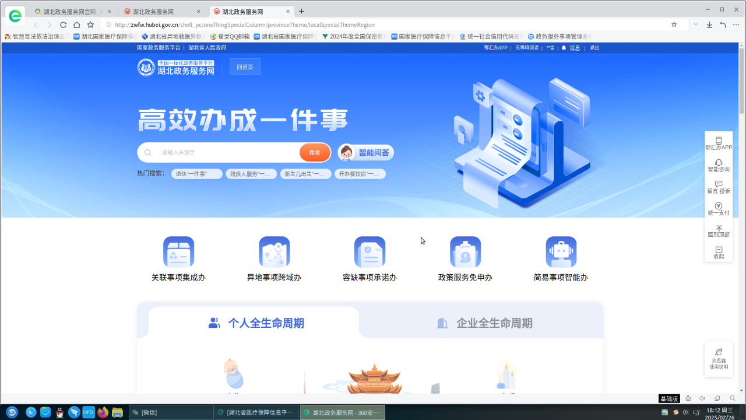746x420 pixels.
Task: Open the 异地事项跨域办 map icon
Action: (274, 252)
